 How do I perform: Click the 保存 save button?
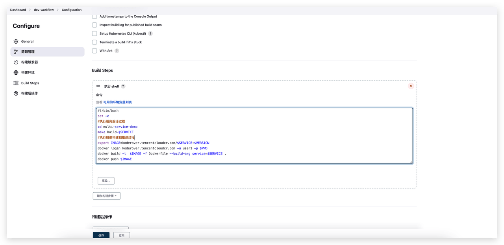[101, 236]
